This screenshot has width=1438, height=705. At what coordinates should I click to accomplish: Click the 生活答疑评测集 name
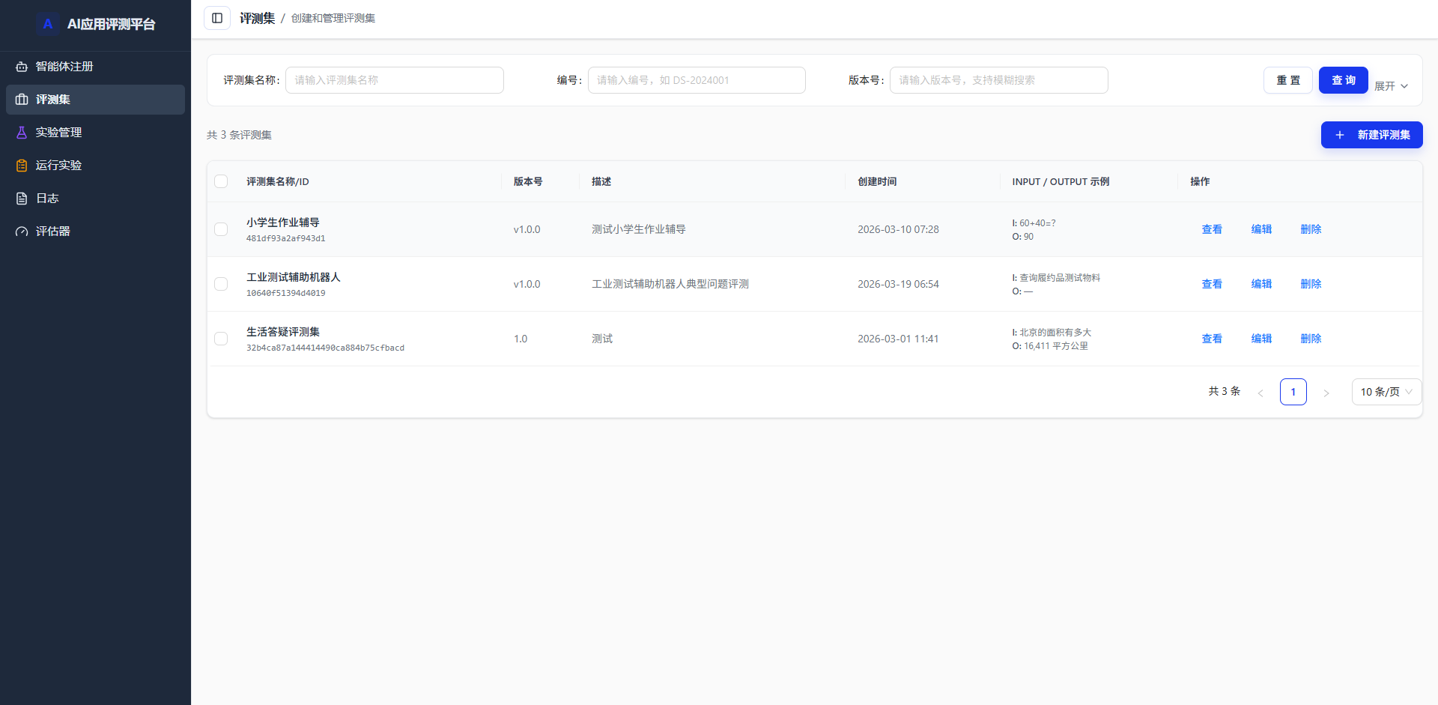pyautogui.click(x=283, y=332)
